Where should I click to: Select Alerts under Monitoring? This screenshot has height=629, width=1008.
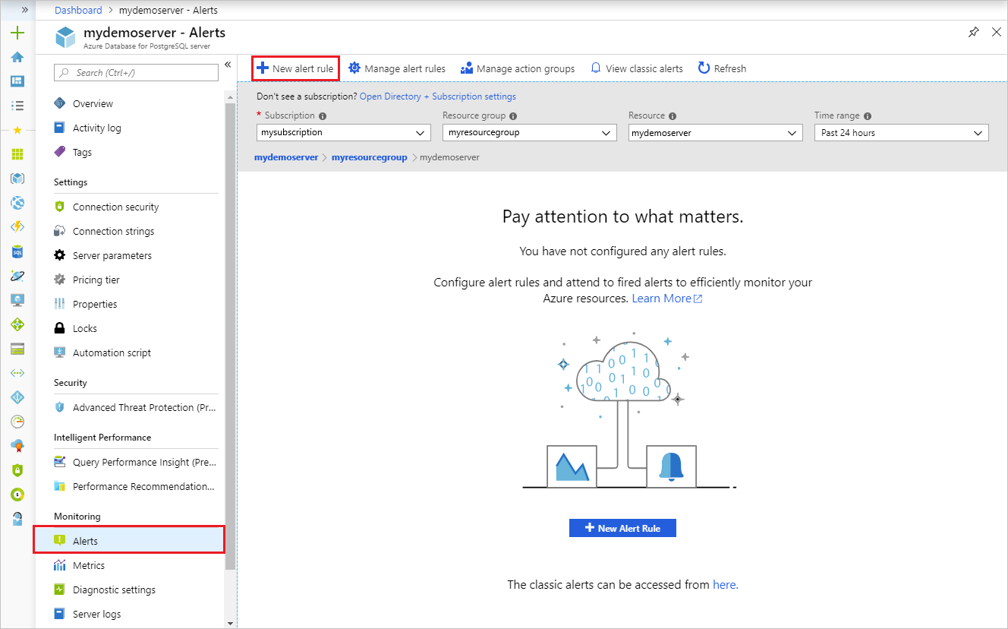(130, 540)
